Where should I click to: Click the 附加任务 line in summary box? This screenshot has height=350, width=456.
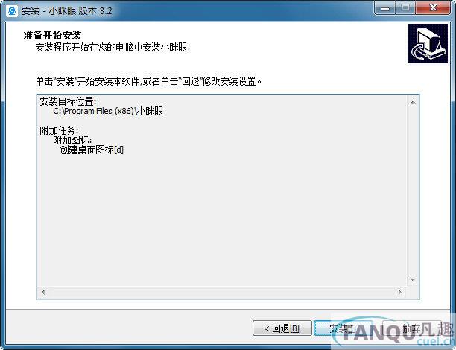[x=59, y=131]
